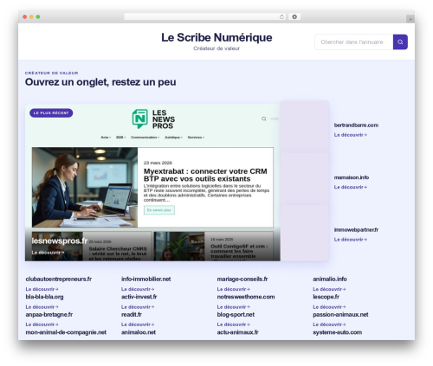Open lescope.fr listing
This screenshot has width=433, height=366.
click(326, 297)
